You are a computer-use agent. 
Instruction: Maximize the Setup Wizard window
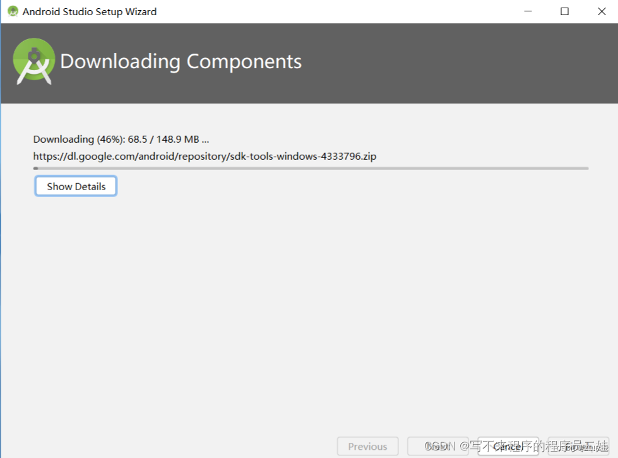564,11
